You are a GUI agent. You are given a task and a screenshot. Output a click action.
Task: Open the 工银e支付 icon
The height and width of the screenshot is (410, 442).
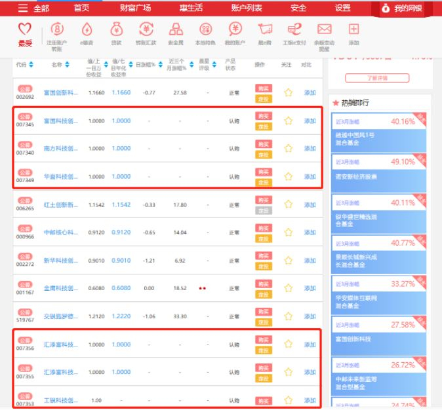[x=294, y=29]
